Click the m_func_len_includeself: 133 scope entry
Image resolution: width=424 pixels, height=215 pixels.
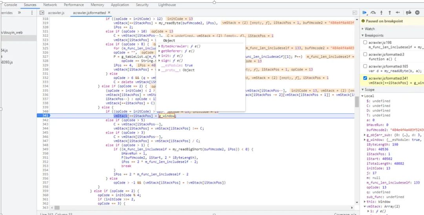pos(393,182)
